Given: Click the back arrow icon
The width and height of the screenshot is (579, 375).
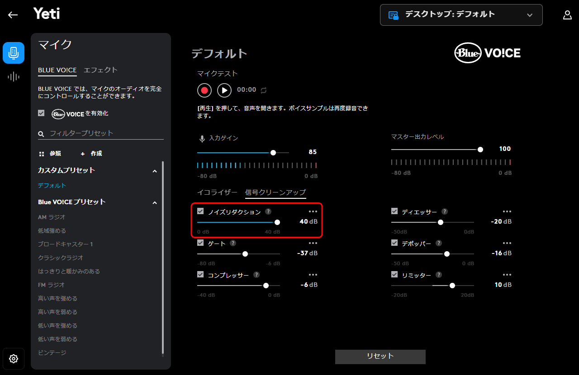Looking at the screenshot, I should coord(13,15).
